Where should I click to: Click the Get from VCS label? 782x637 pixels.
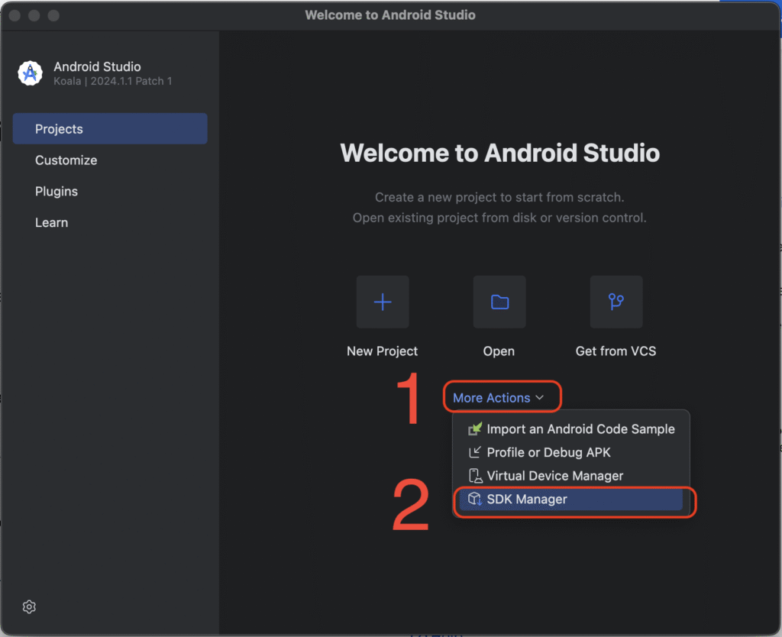click(x=616, y=351)
